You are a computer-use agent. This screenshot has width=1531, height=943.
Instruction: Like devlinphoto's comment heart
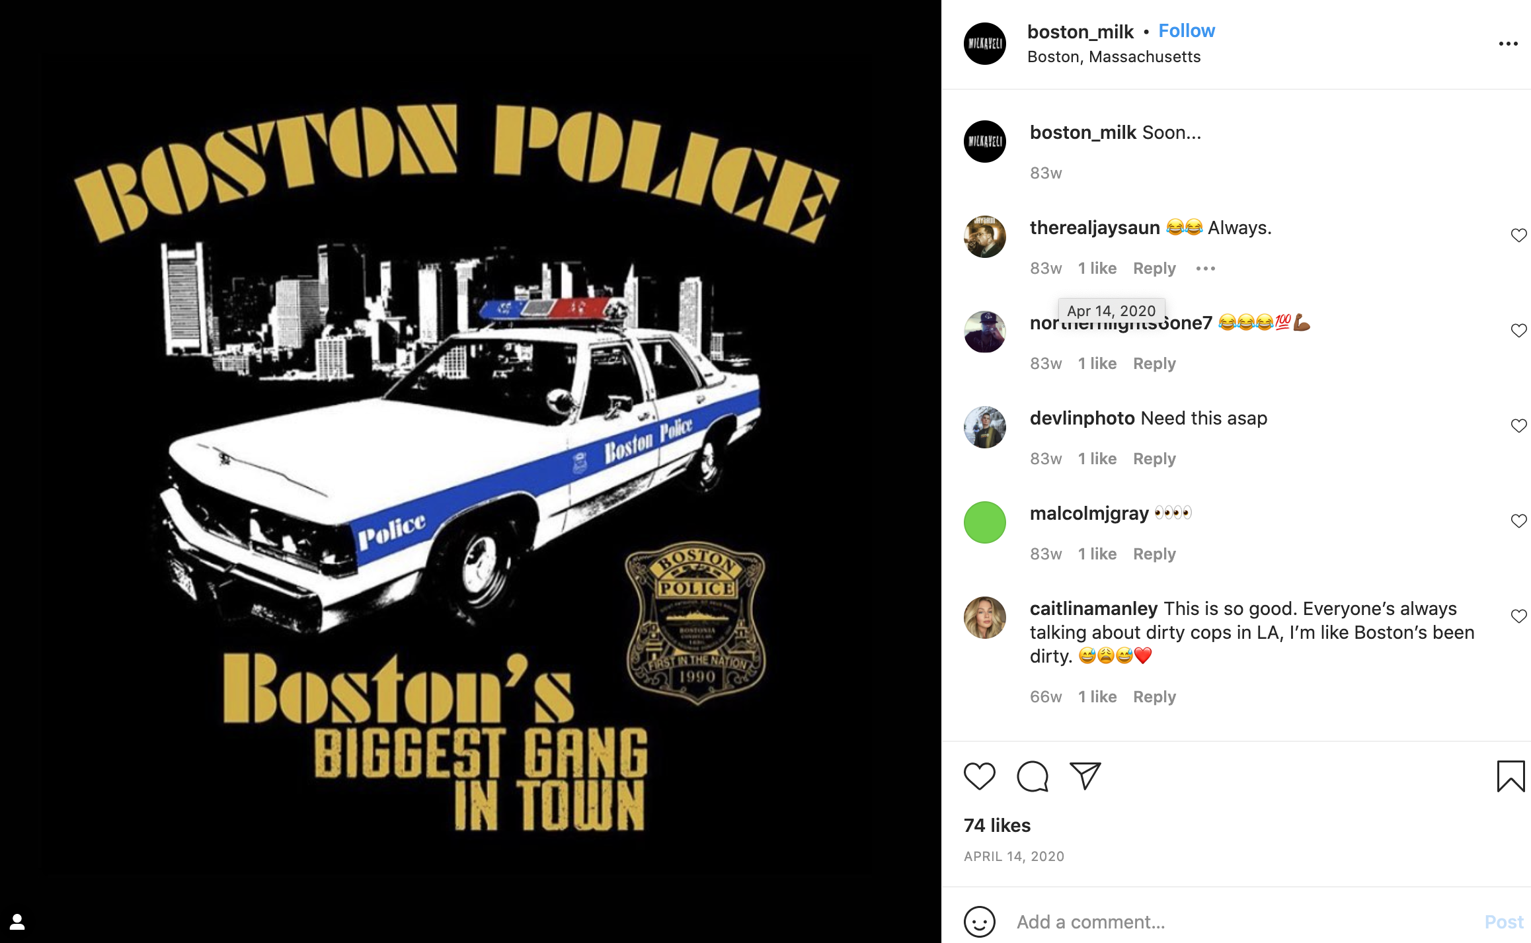tap(1518, 426)
